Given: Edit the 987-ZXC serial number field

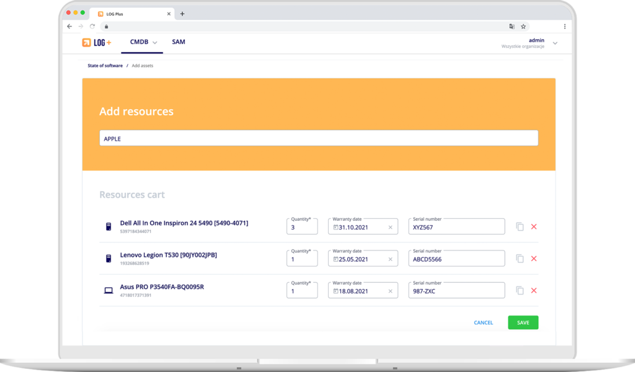Looking at the screenshot, I should 456,291.
